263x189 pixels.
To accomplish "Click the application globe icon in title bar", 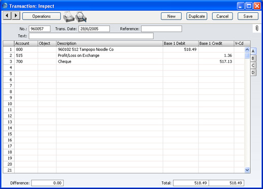I will tap(5, 6).
